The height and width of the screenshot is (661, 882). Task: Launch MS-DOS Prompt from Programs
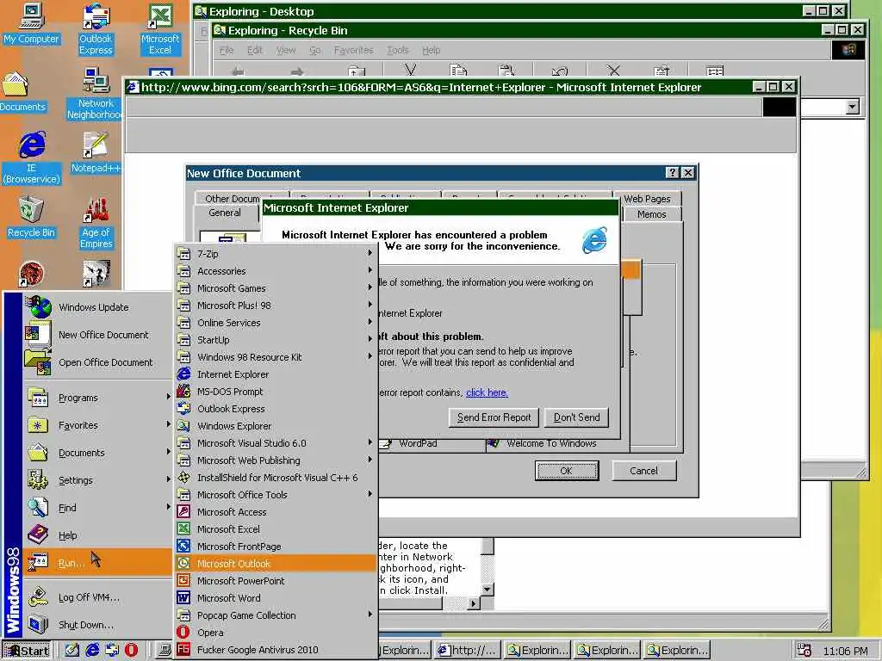275,392
